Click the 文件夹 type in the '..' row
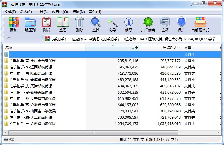The width and height of the screenshot is (224, 145). click(190, 55)
